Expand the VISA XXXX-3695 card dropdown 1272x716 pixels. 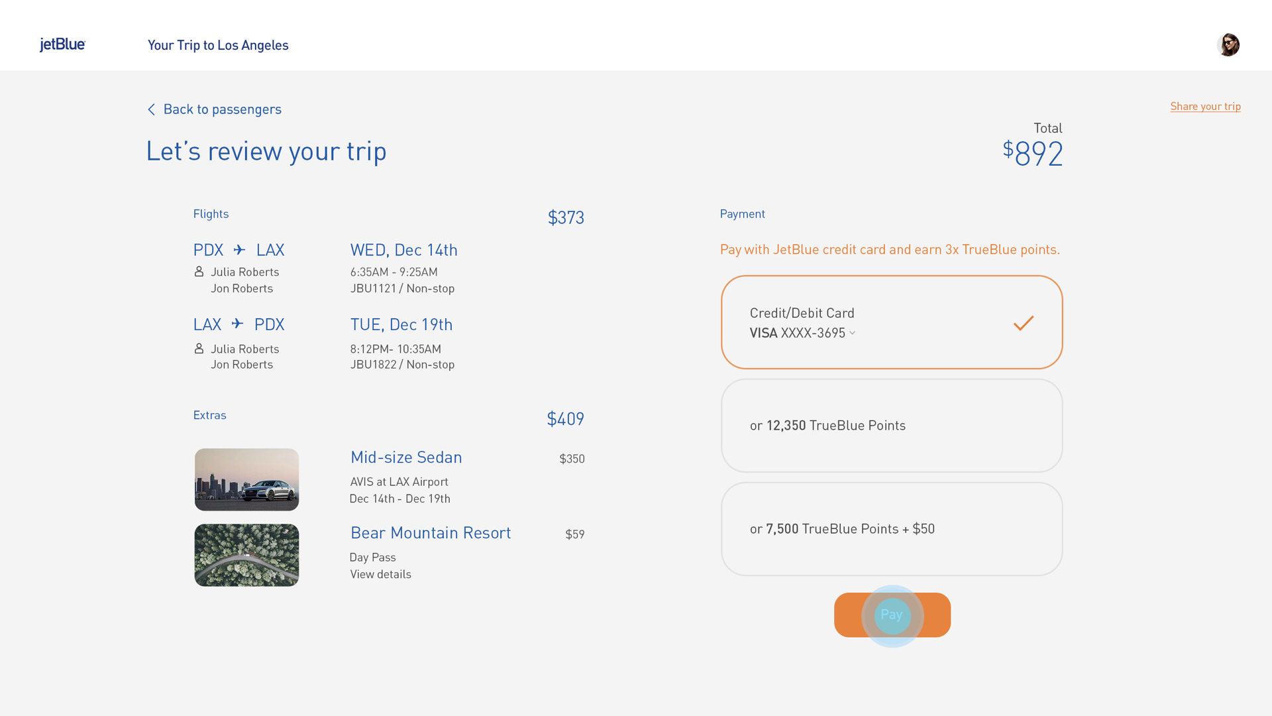point(852,333)
